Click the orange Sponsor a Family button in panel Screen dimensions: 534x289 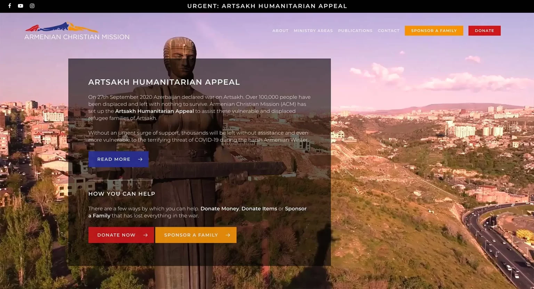pos(196,235)
